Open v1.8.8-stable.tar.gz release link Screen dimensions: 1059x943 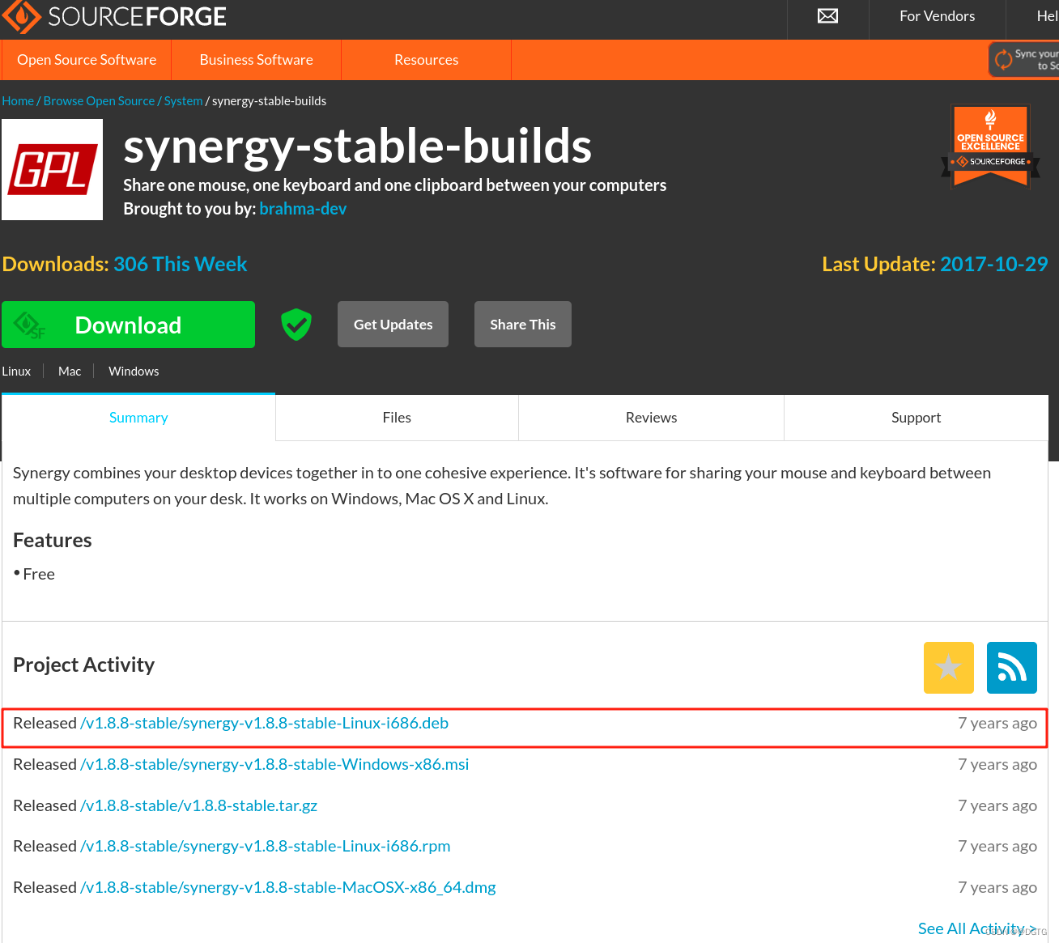[198, 806]
